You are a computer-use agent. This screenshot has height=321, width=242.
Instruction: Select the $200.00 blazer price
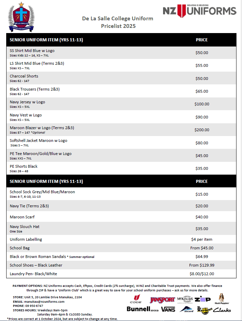tap(202, 130)
